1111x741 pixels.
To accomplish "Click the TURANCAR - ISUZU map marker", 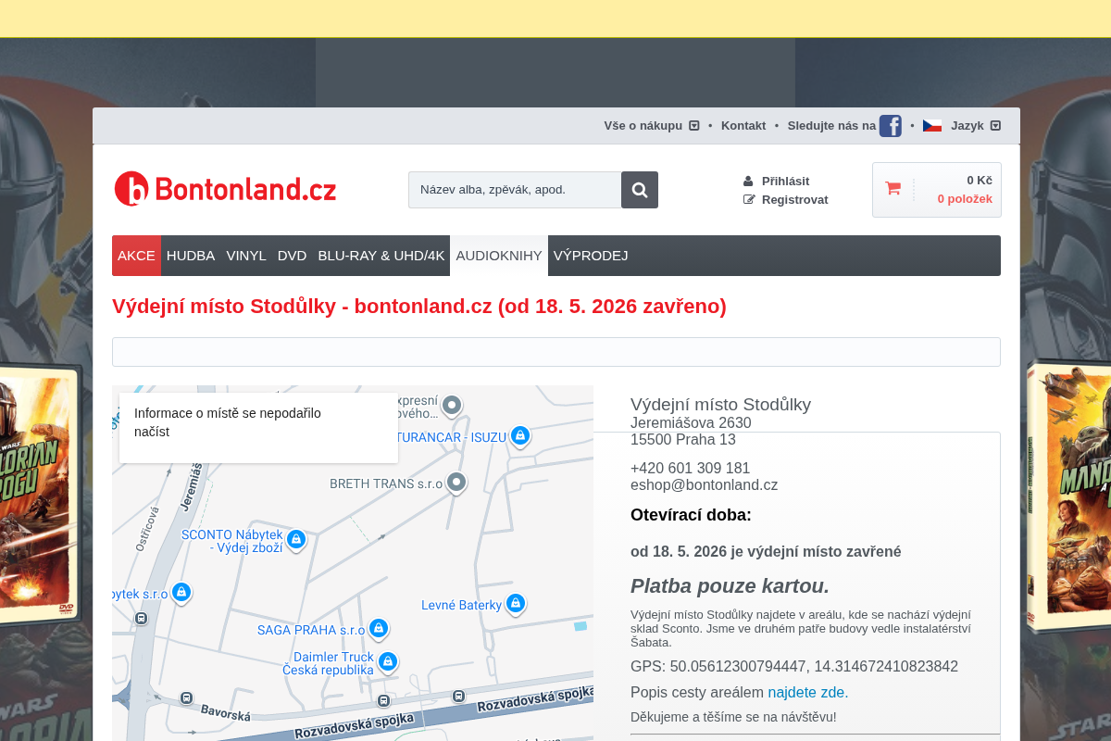I will click(520, 435).
